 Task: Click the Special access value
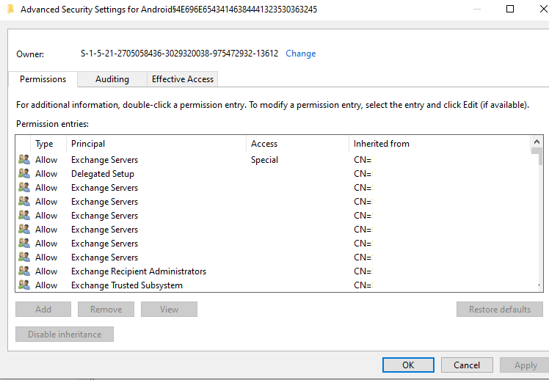pos(264,160)
